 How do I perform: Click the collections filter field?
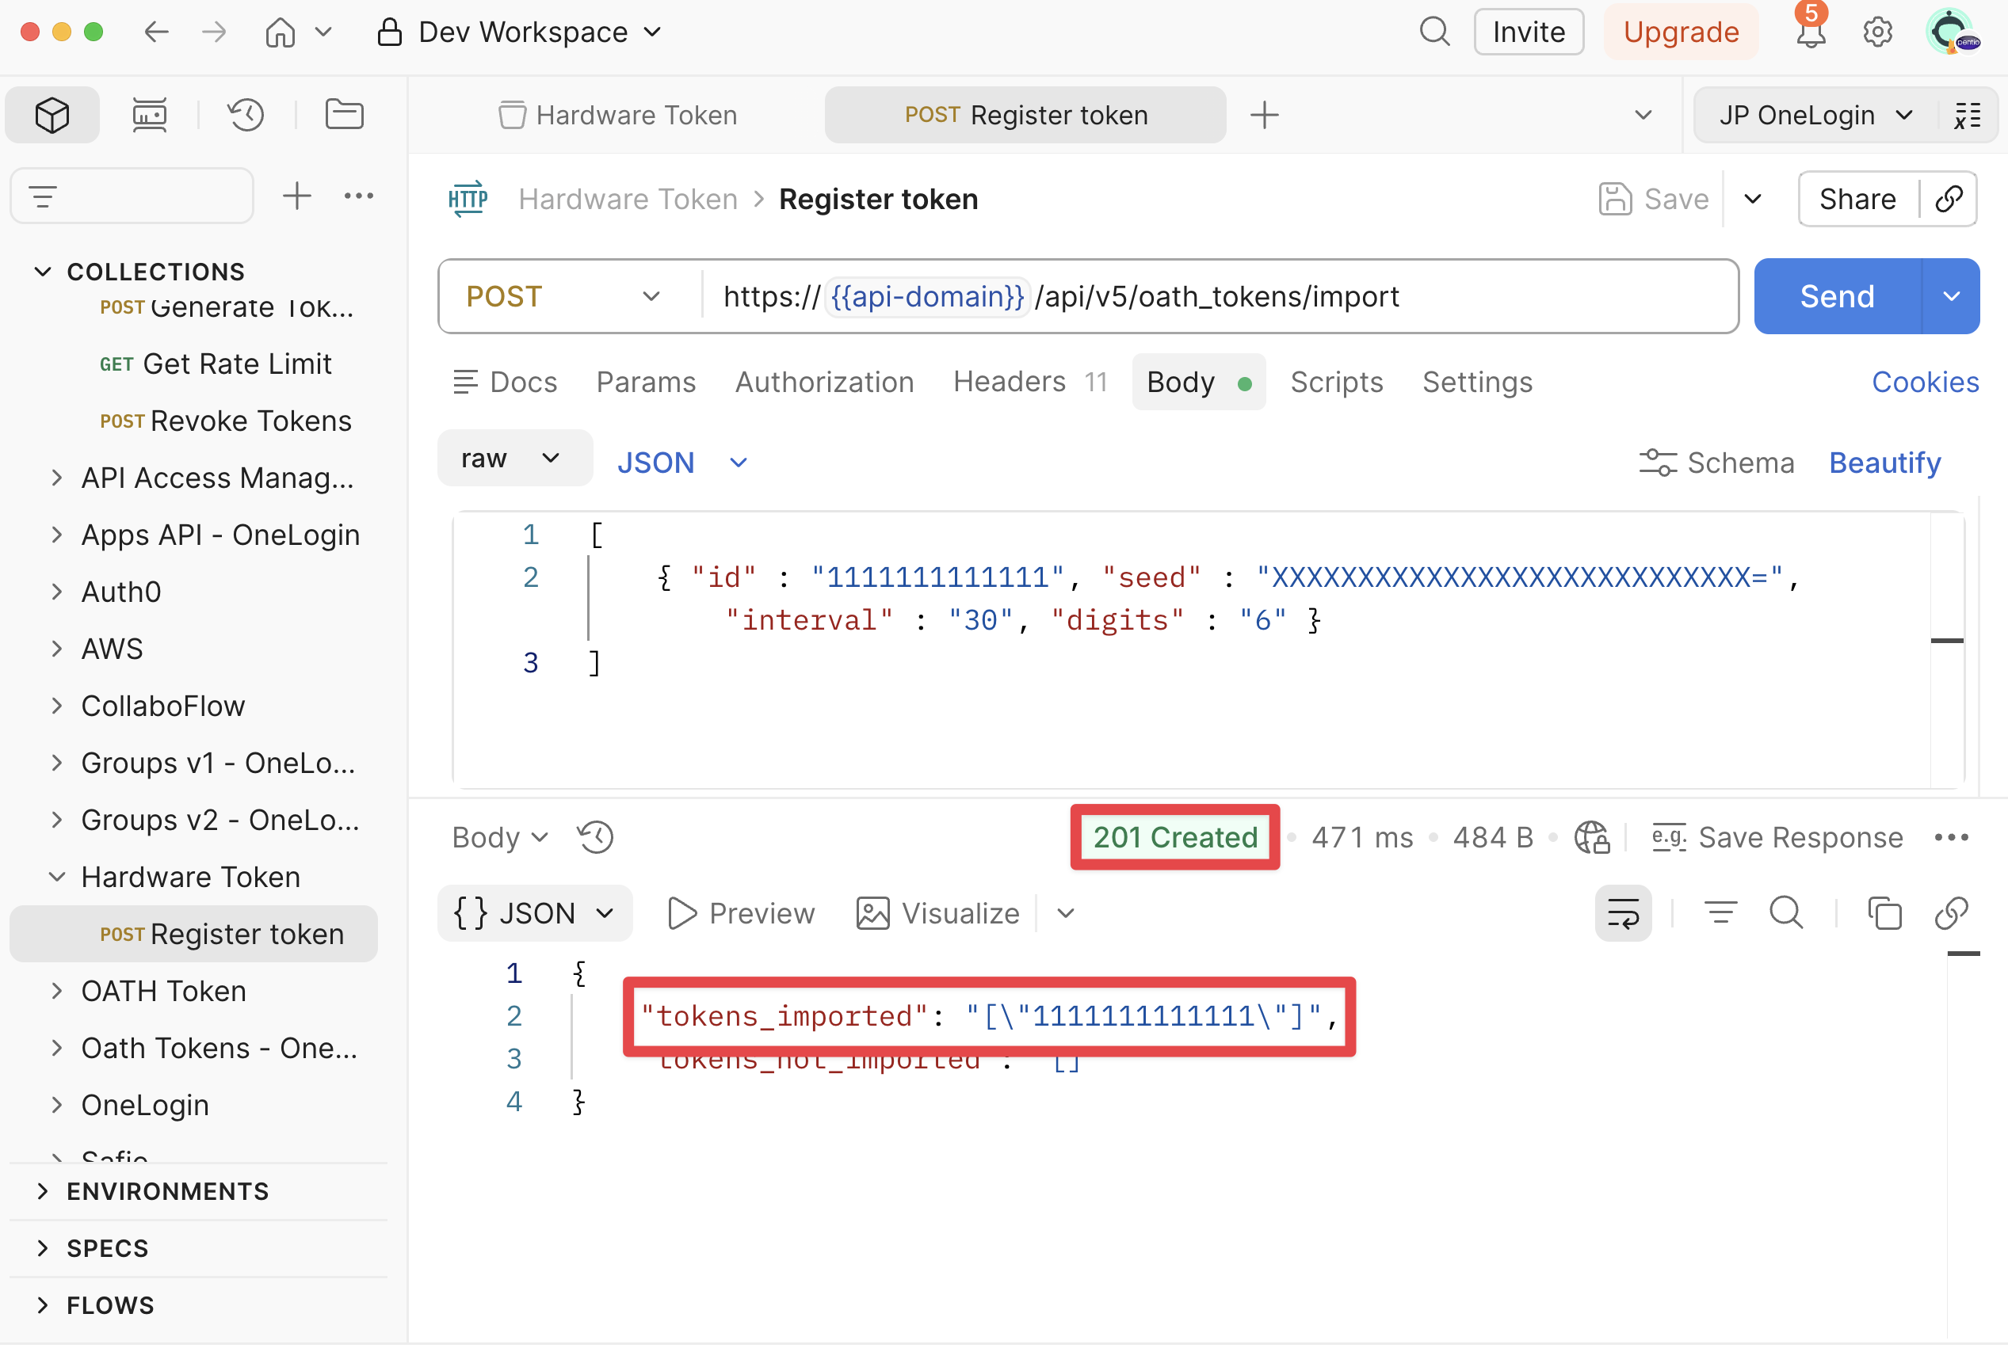(x=132, y=196)
